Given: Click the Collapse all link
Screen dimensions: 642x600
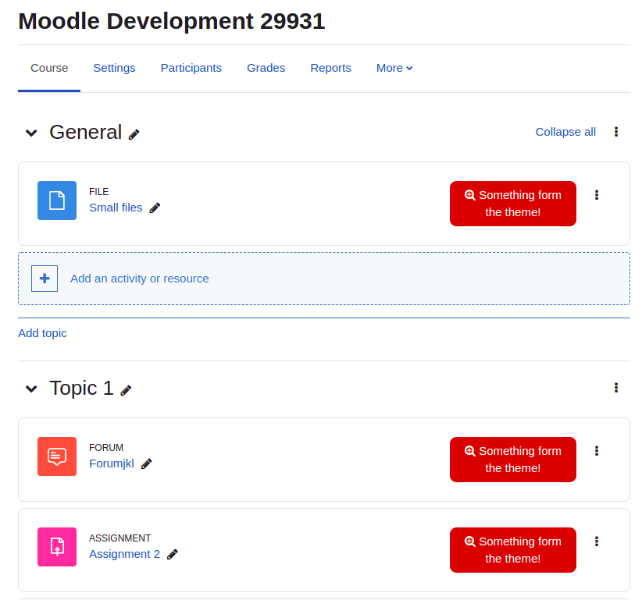Looking at the screenshot, I should 565,132.
